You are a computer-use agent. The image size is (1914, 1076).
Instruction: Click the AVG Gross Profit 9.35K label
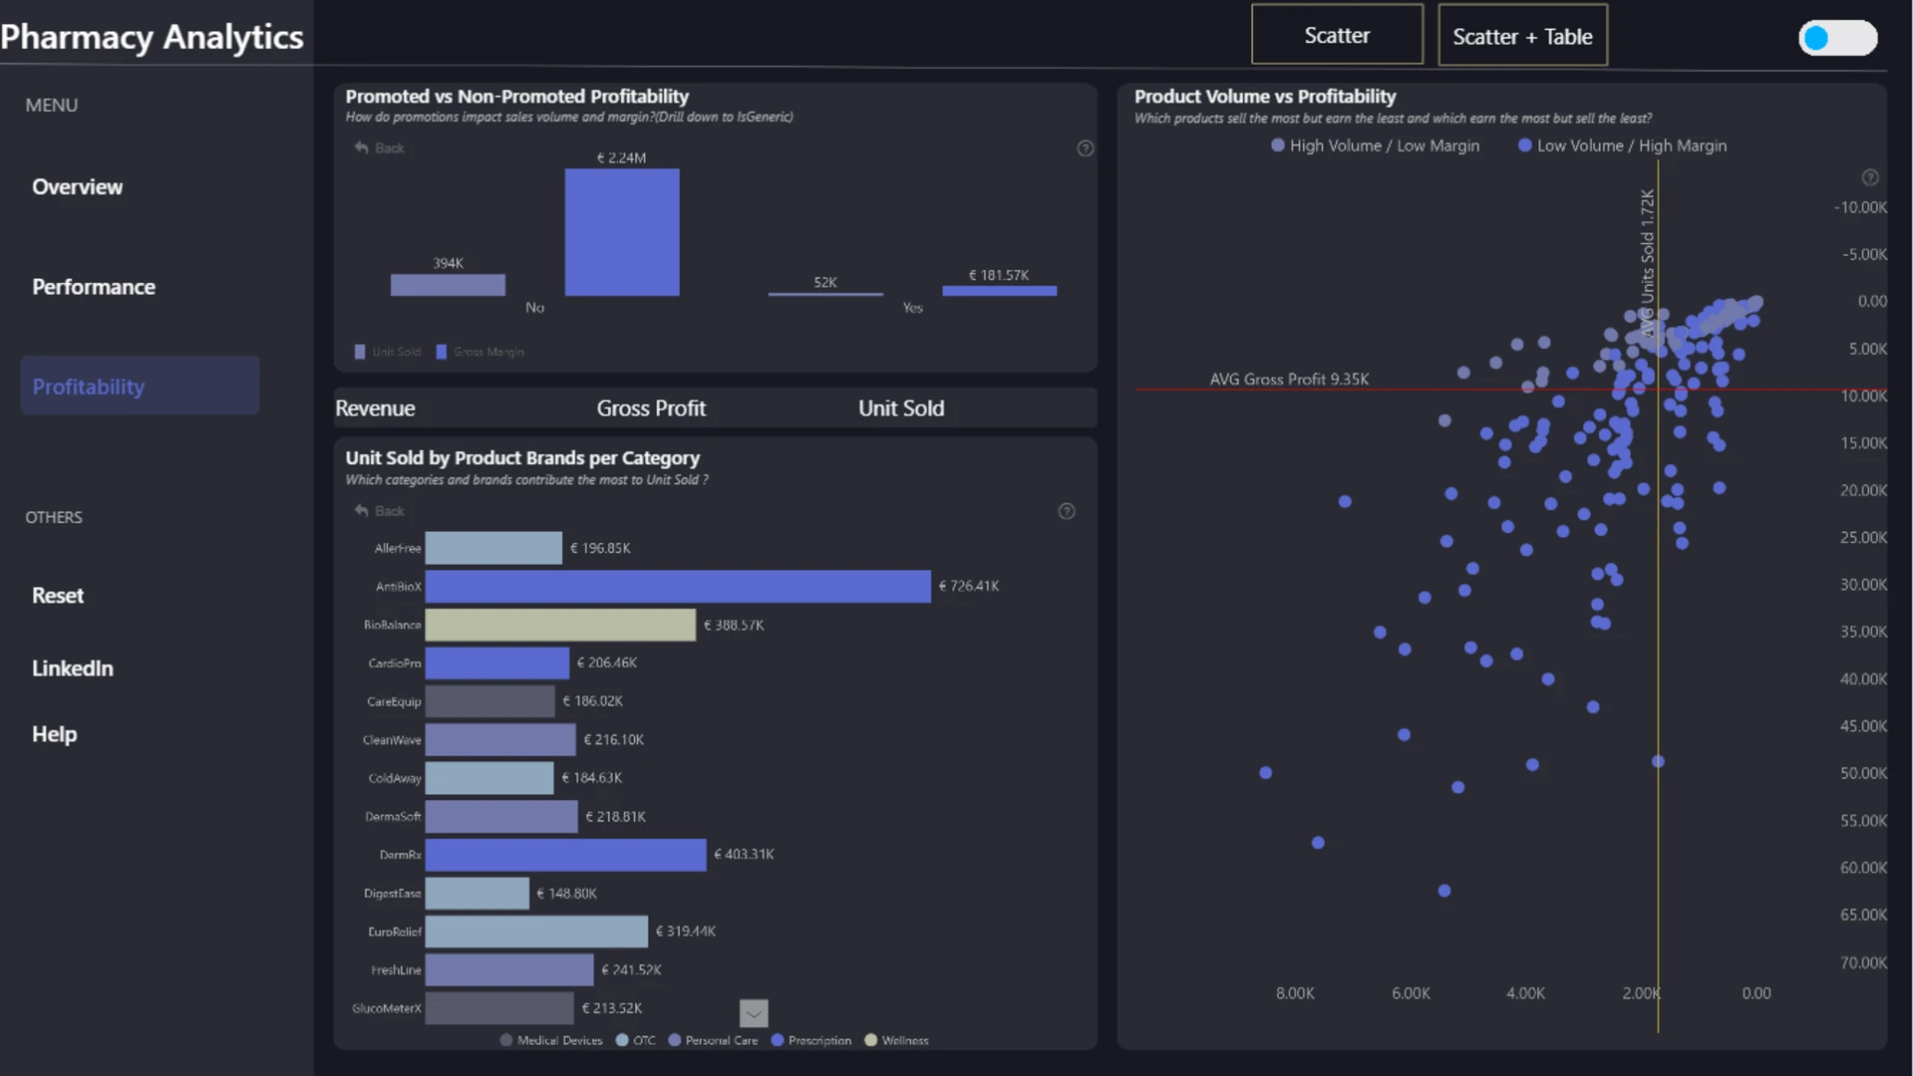(x=1289, y=379)
